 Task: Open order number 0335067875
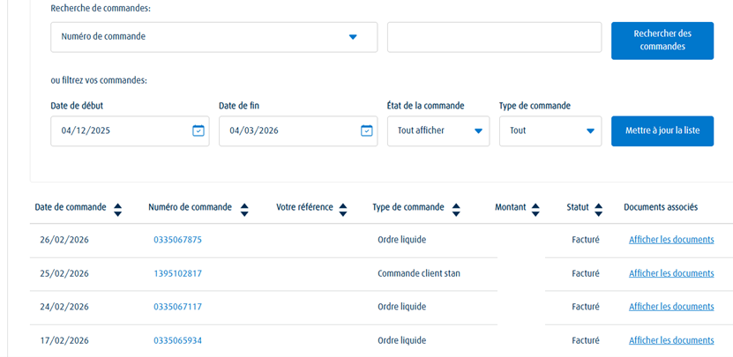coord(177,240)
